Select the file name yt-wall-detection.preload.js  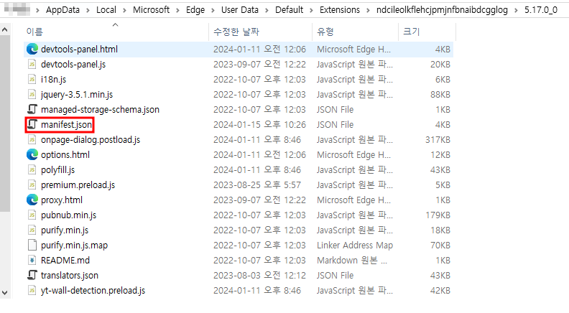[93, 291]
